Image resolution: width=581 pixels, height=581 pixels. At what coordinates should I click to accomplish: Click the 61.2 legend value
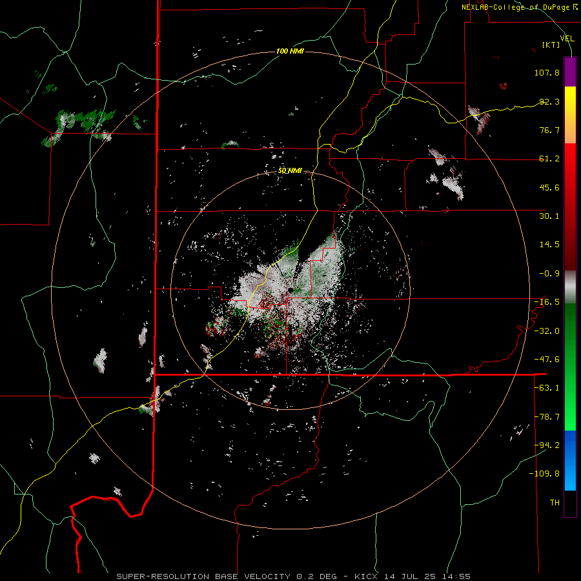tap(549, 159)
